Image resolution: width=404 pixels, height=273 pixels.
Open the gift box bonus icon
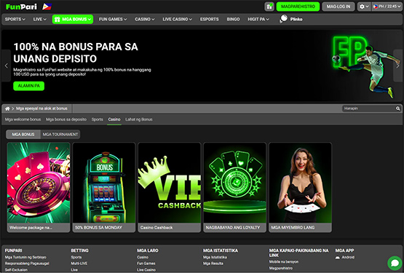click(269, 7)
